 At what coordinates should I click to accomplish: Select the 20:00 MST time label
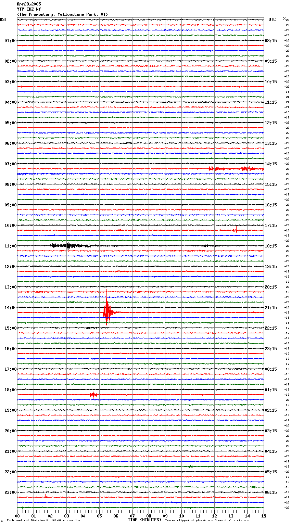[10, 431]
